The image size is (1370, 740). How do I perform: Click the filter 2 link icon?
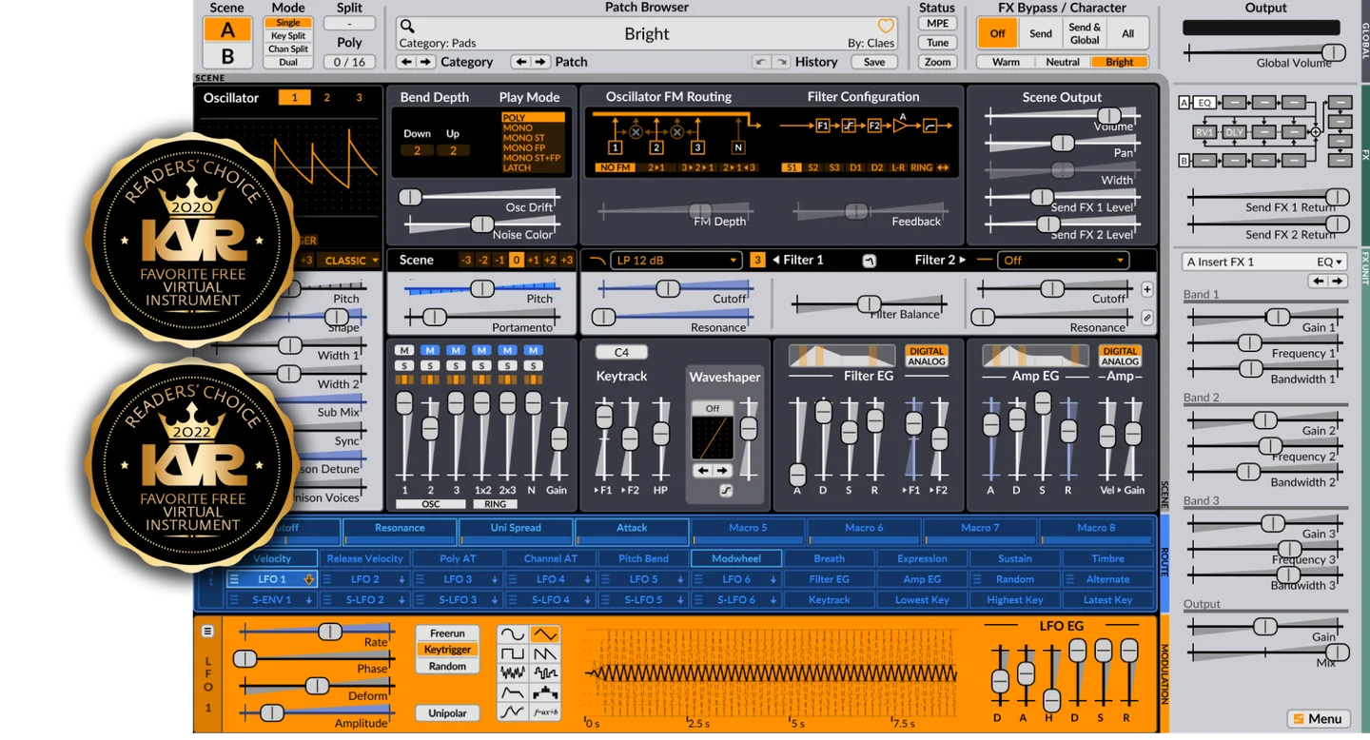[x=1147, y=318]
